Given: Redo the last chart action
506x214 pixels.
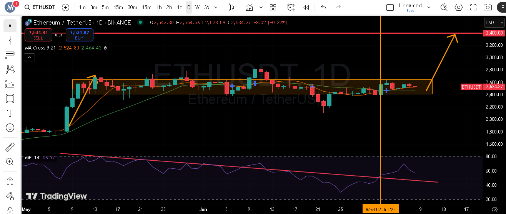Looking at the screenshot, I should [338, 7].
